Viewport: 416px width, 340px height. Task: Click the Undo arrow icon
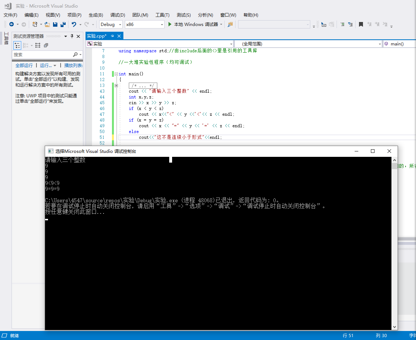pyautogui.click(x=74, y=25)
